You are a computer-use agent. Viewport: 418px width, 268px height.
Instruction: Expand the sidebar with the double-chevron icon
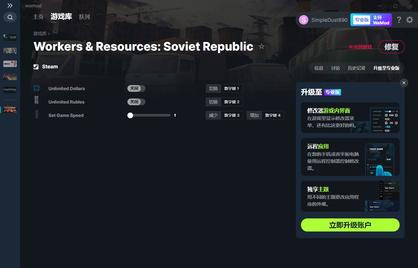pos(10,6)
